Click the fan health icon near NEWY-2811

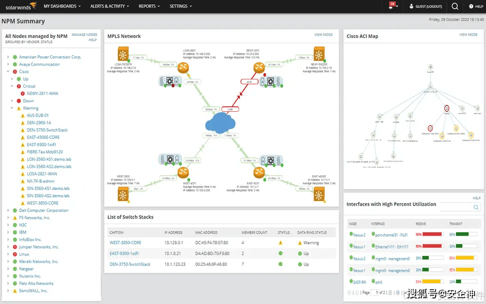[x=271, y=81]
